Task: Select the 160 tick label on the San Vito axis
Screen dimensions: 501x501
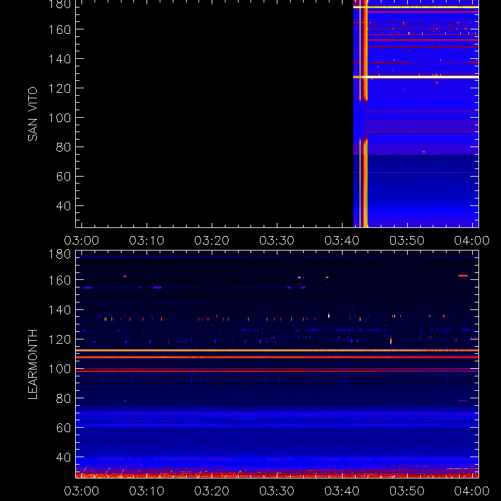Action: [x=59, y=29]
